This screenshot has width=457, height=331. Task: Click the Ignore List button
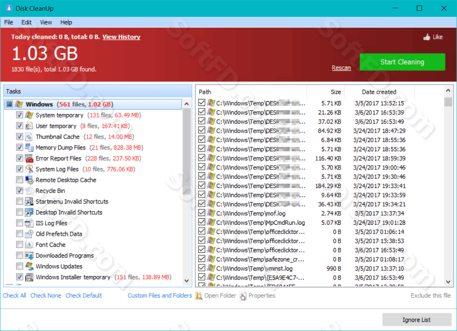(x=417, y=320)
